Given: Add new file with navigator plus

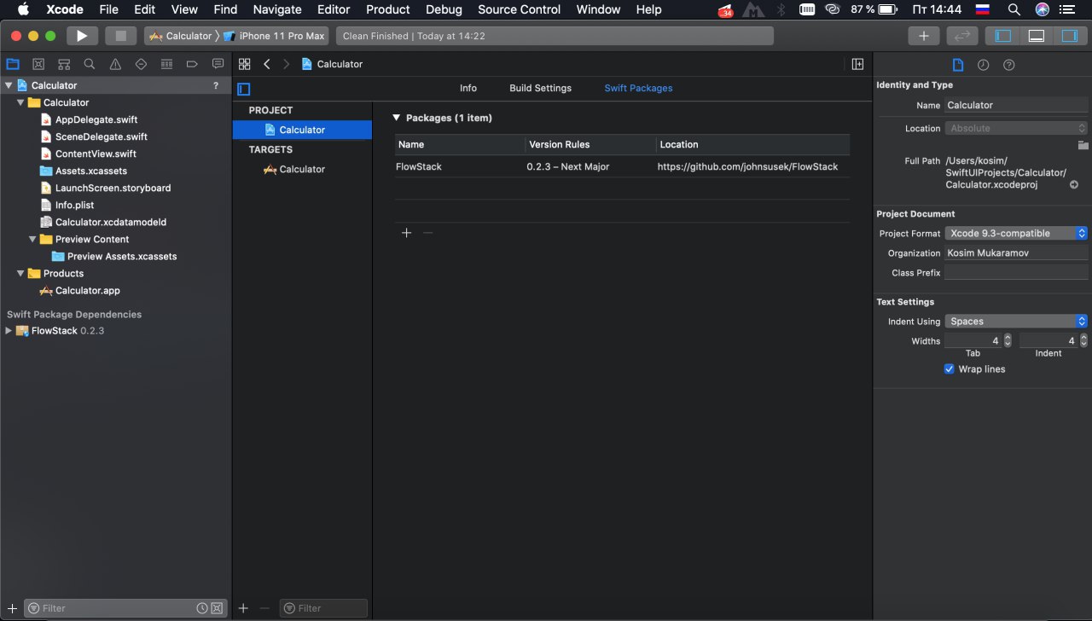Looking at the screenshot, I should tap(12, 608).
